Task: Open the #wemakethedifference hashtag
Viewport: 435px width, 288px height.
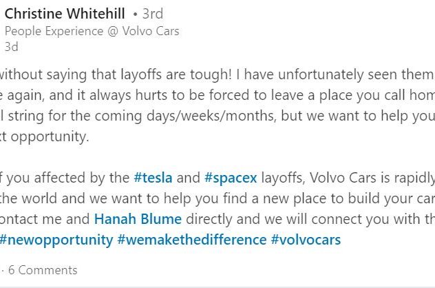Action: (192, 240)
